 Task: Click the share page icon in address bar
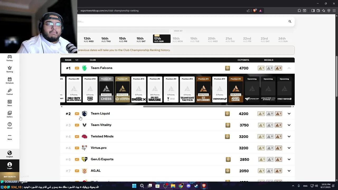(x=248, y=11)
